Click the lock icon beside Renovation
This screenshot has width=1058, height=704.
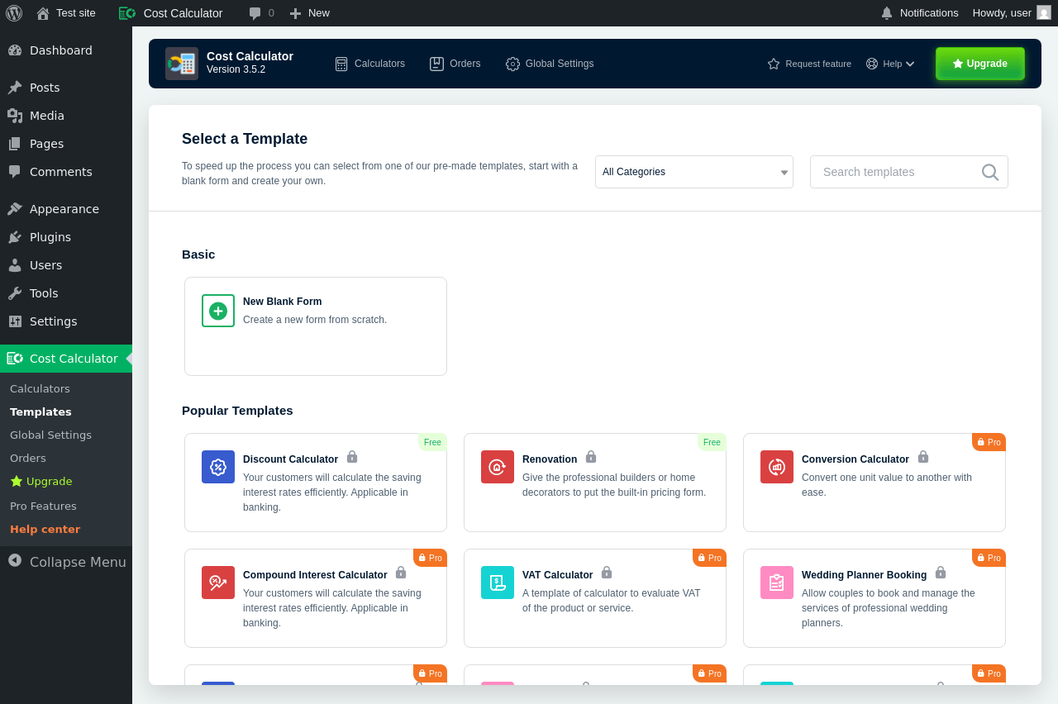pyautogui.click(x=591, y=457)
